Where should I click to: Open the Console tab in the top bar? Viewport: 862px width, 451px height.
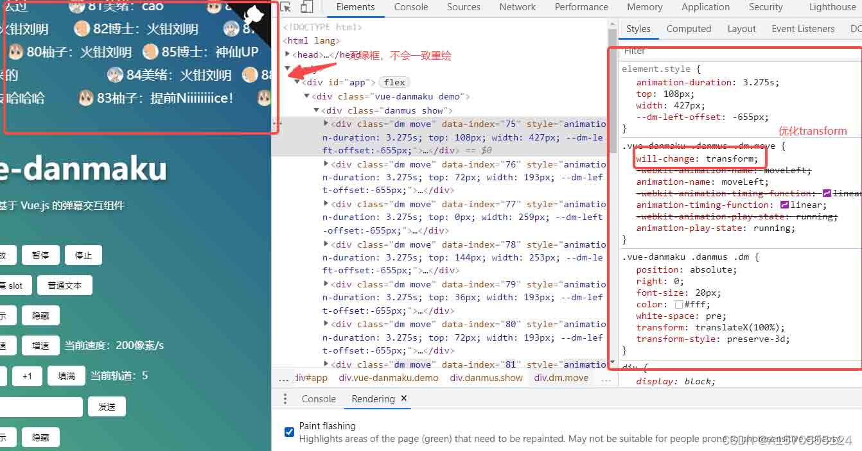pos(411,7)
